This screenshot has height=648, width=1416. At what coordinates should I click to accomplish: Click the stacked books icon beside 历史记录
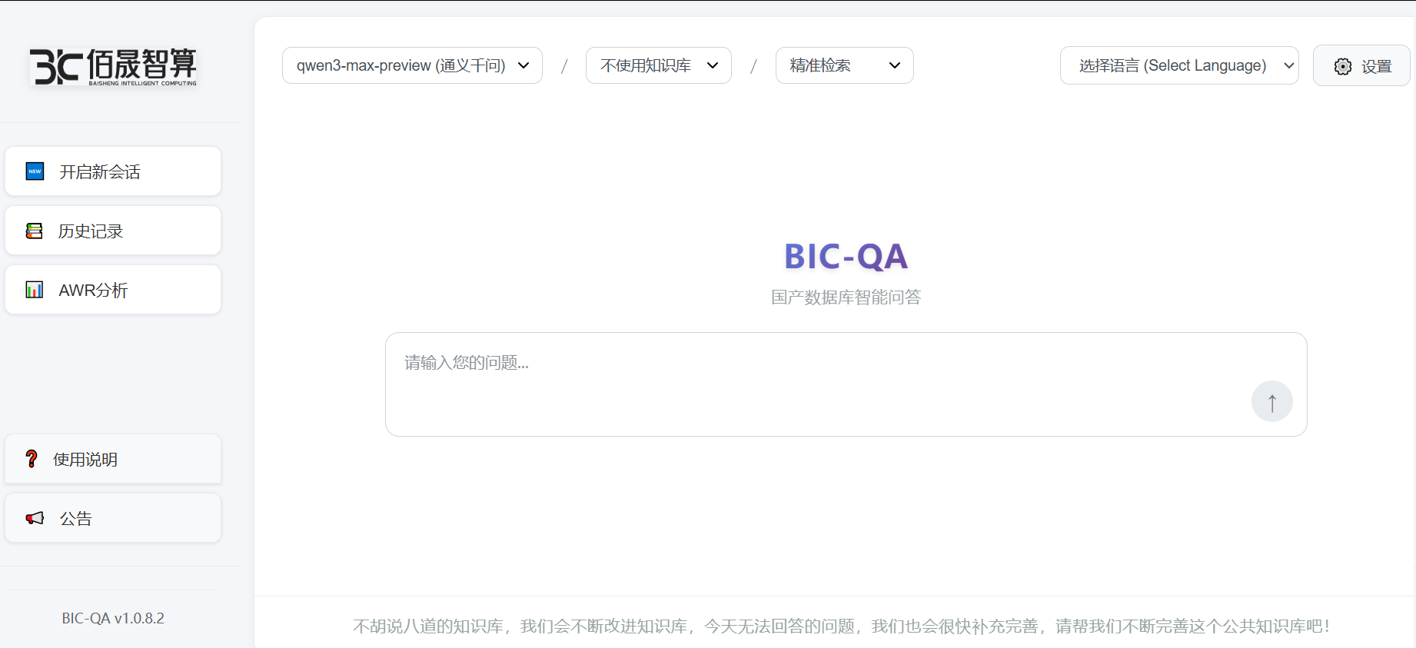click(x=34, y=231)
